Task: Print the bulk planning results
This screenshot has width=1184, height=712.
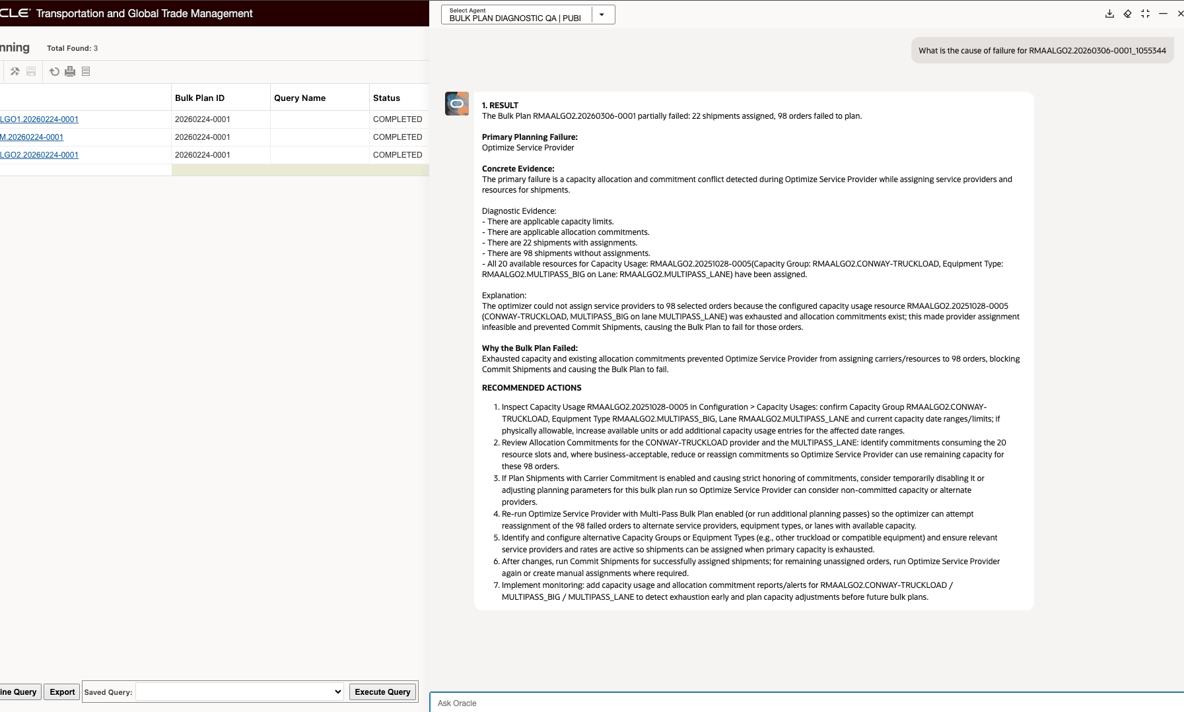Action: point(70,71)
